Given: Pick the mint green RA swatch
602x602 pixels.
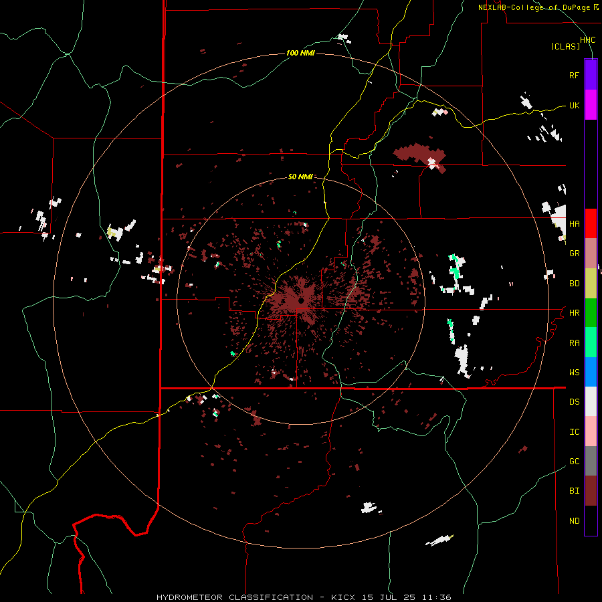Looking at the screenshot, I should click(x=591, y=342).
